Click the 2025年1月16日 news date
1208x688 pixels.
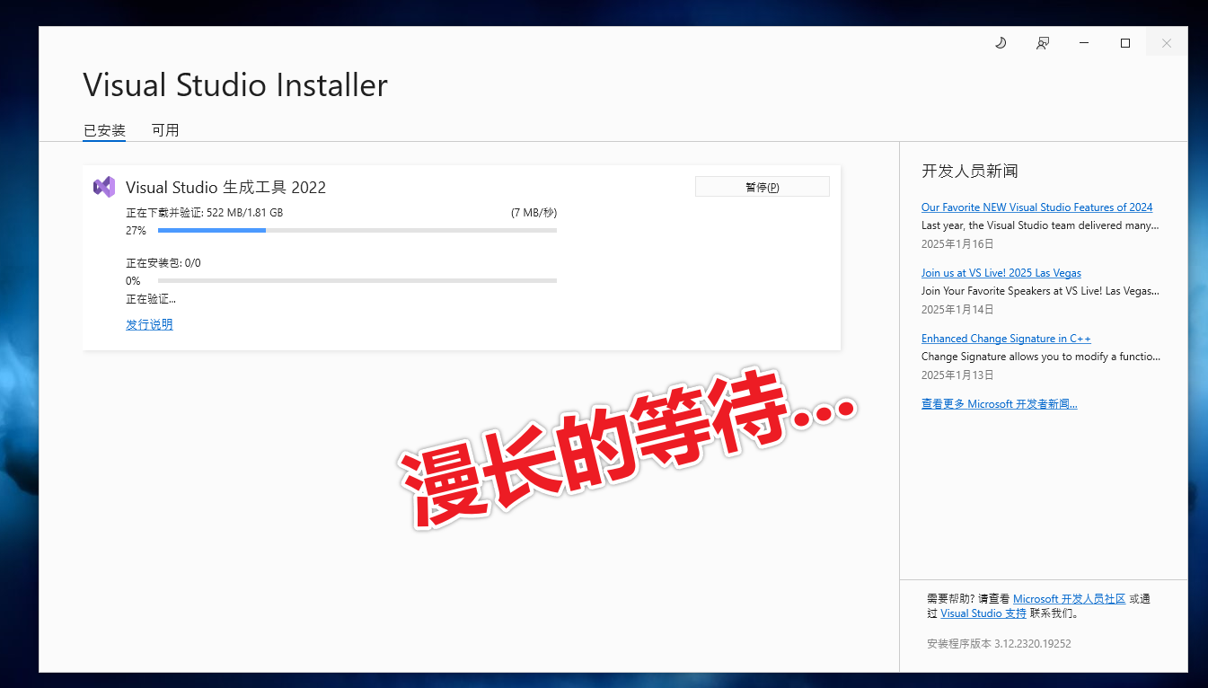(957, 243)
